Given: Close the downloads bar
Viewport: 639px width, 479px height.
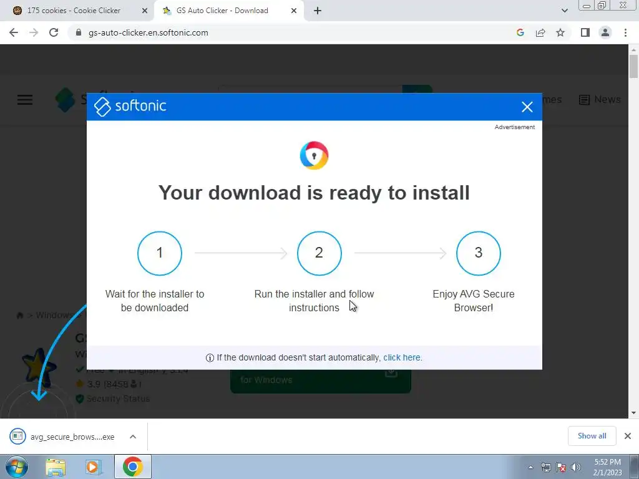Looking at the screenshot, I should coord(628,436).
